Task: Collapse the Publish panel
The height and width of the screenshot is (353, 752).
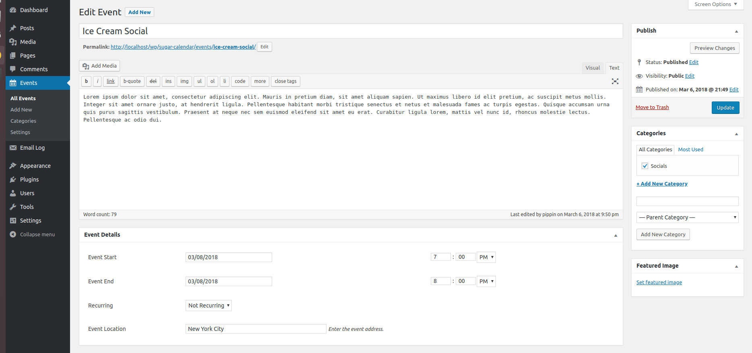Action: [x=736, y=31]
